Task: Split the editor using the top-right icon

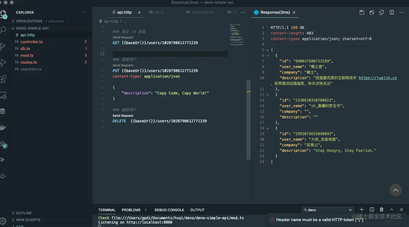Action: [392, 12]
